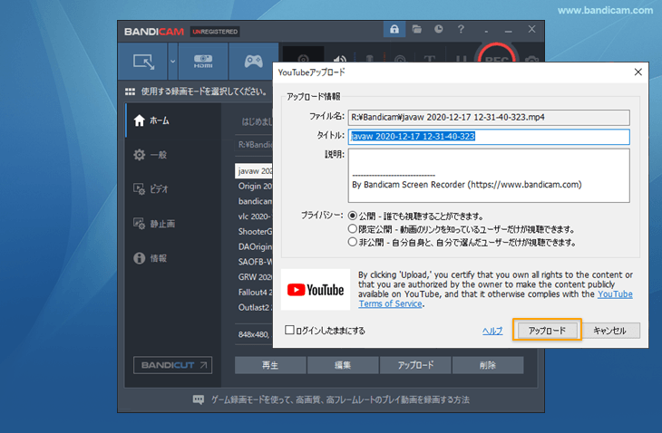
Task: Select the GRW video entry
Action: [254, 277]
